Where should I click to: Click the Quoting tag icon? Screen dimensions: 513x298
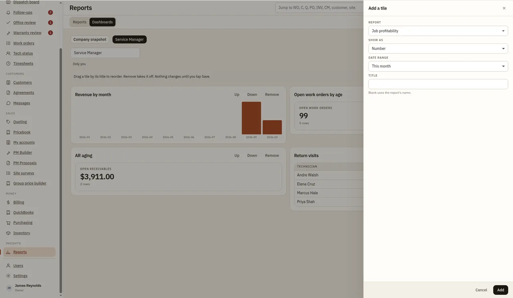point(8,122)
